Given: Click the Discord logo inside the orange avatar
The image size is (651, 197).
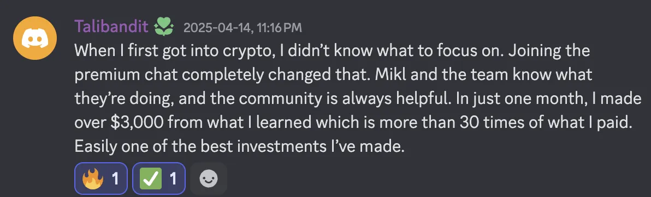Looking at the screenshot, I should click(34, 39).
